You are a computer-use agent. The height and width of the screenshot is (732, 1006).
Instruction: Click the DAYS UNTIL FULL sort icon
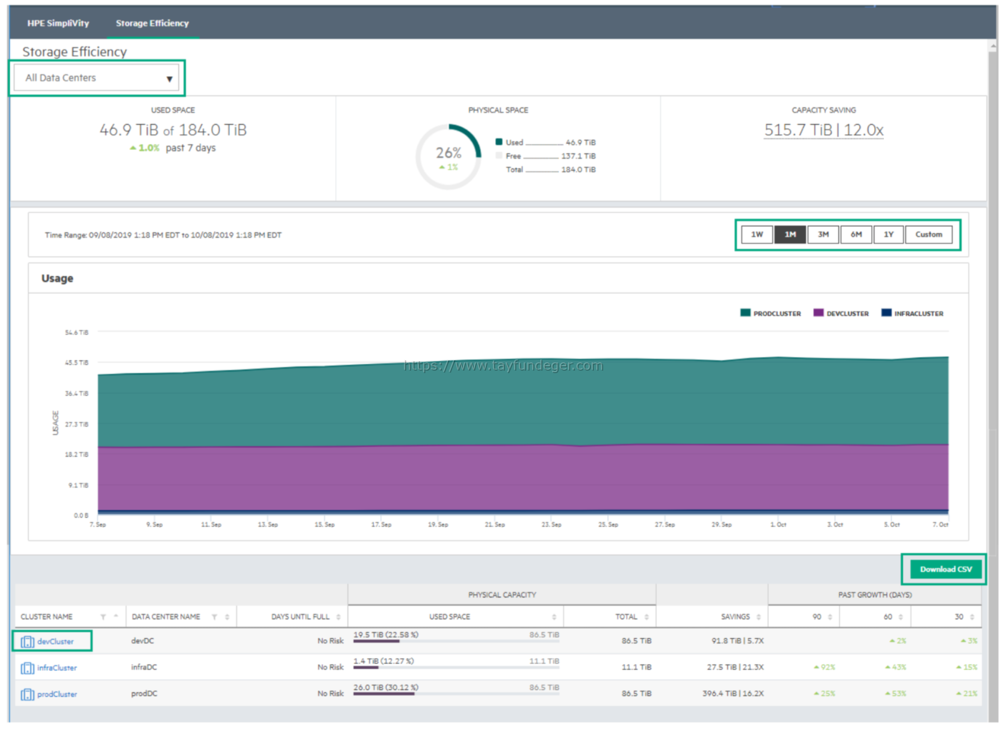coord(338,616)
